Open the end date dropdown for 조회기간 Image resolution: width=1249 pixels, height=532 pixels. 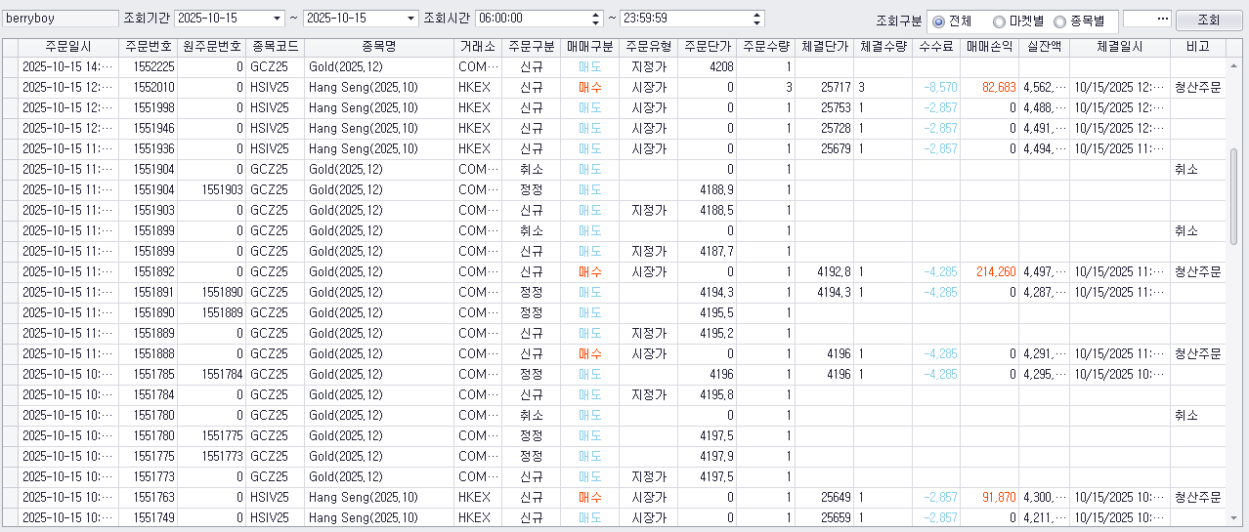[411, 19]
